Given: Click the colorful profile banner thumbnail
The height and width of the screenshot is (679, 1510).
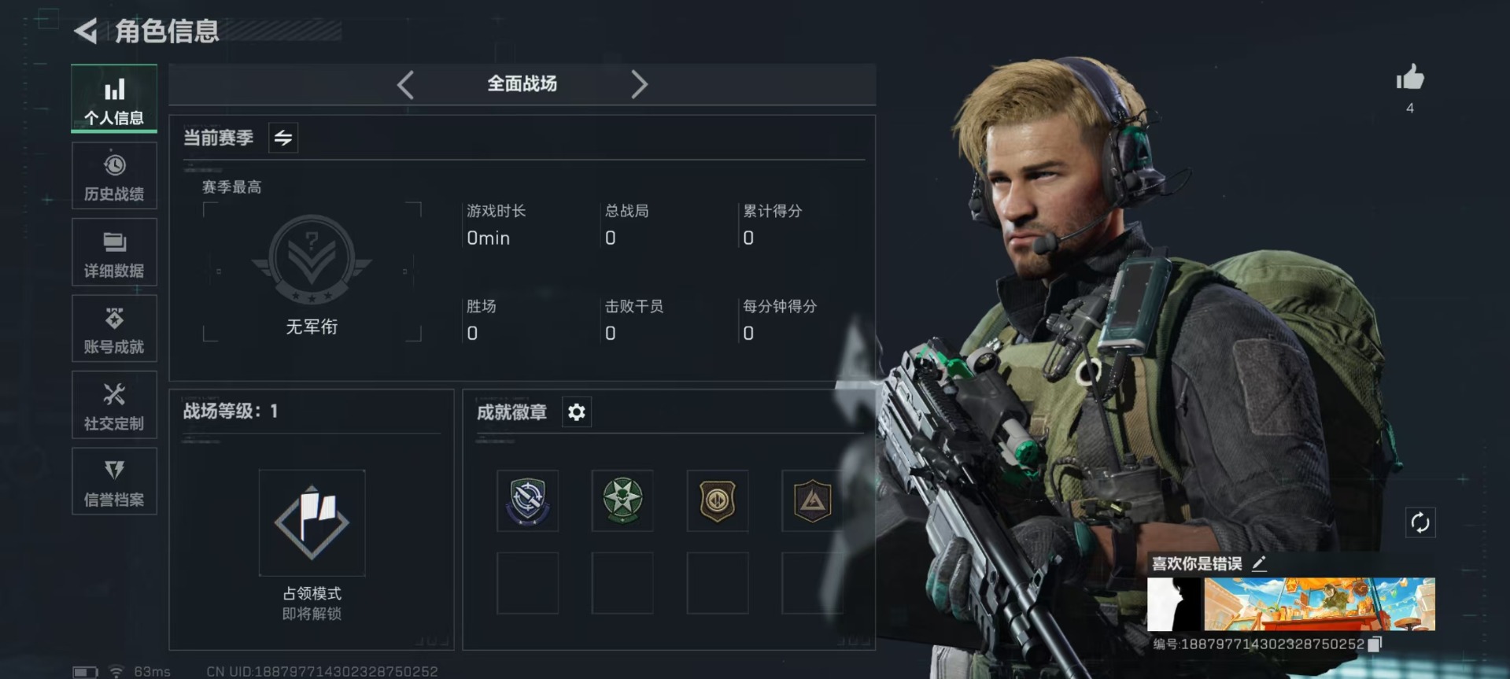Looking at the screenshot, I should pyautogui.click(x=1320, y=604).
